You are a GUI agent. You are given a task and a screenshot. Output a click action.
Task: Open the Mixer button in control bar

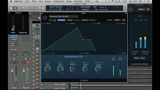pyautogui.click(x=32, y=8)
